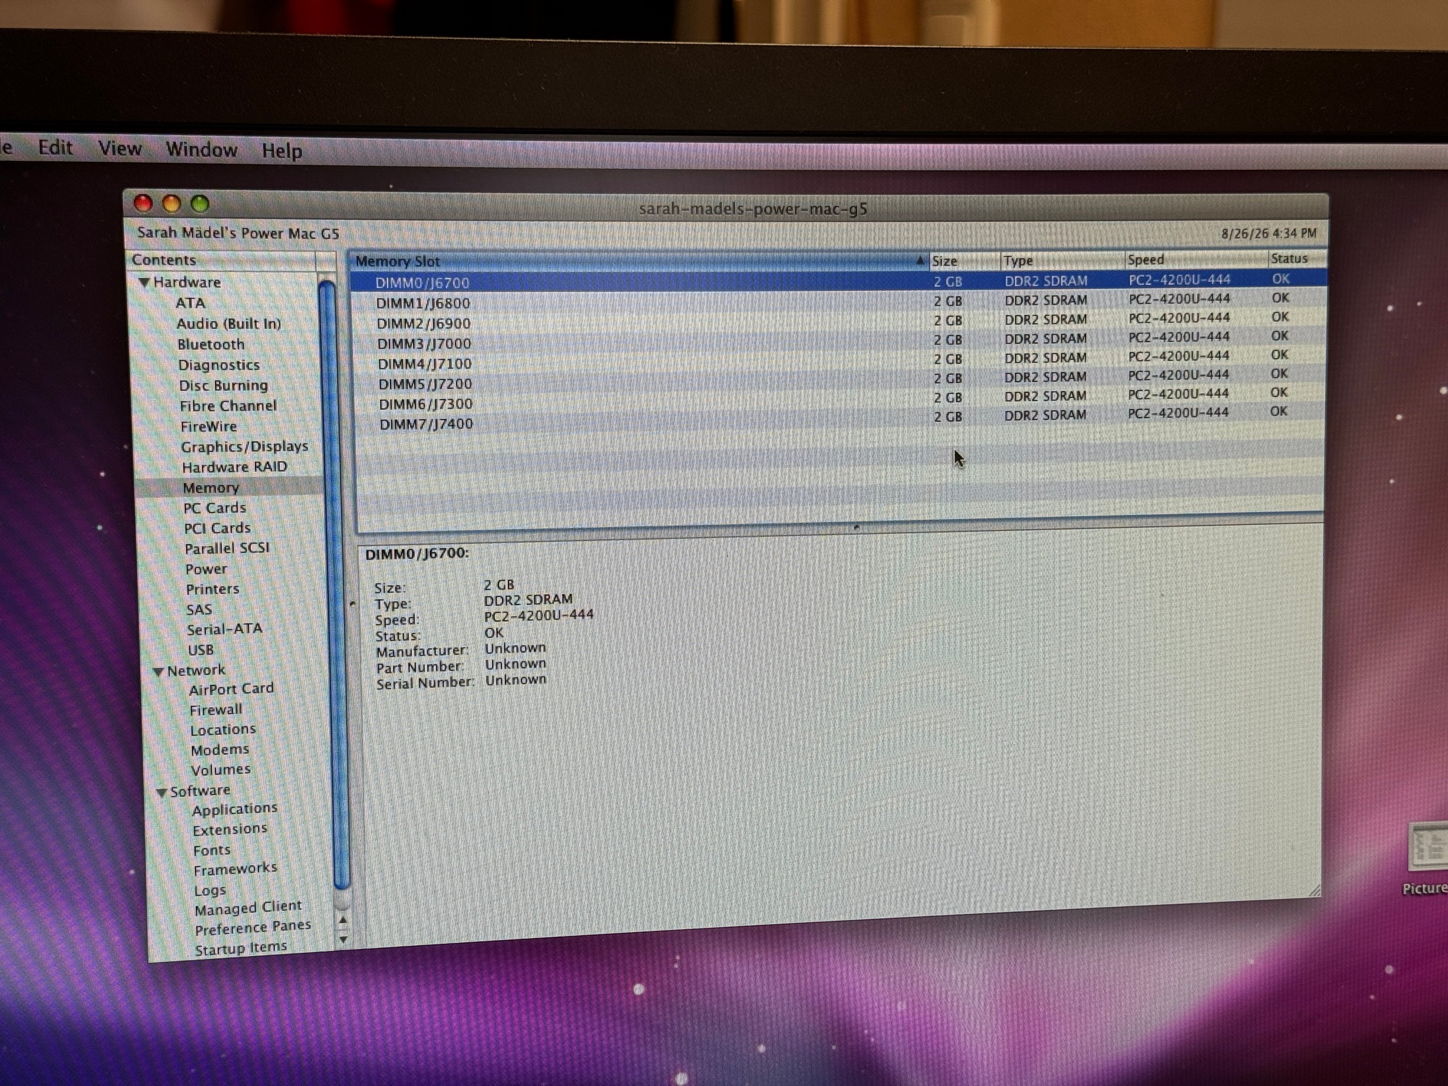The width and height of the screenshot is (1448, 1086).
Task: Click the Contents sidebar scrollbar thumb
Action: [x=334, y=584]
